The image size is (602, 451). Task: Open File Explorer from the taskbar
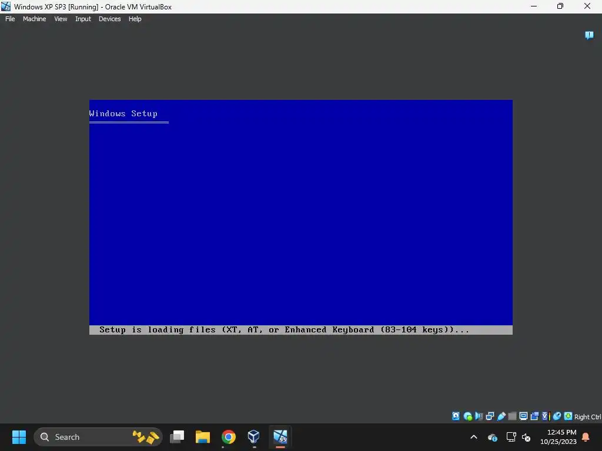tap(203, 437)
